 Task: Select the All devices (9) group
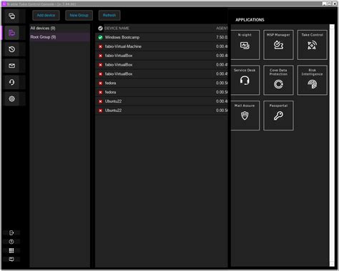coord(59,29)
